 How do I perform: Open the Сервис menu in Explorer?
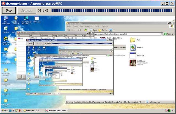[x=97, y=26]
